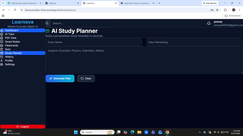Select Study Planner sidebar entry
Image resolution: width=243 pixels, height=136 pixels.
23,53
